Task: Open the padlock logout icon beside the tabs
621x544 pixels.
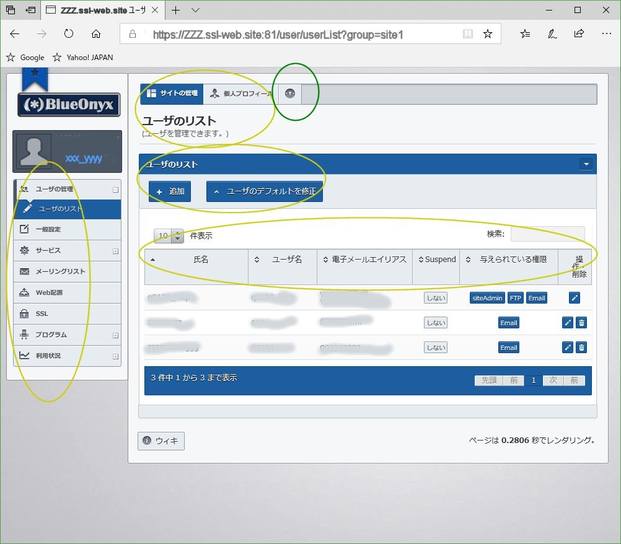Action: click(x=289, y=93)
